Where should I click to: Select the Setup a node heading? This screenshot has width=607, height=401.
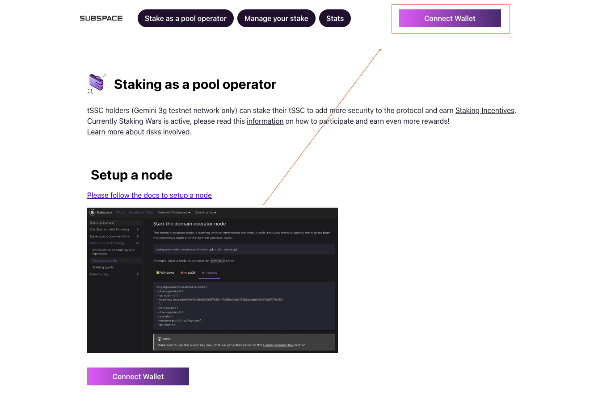[x=131, y=175]
